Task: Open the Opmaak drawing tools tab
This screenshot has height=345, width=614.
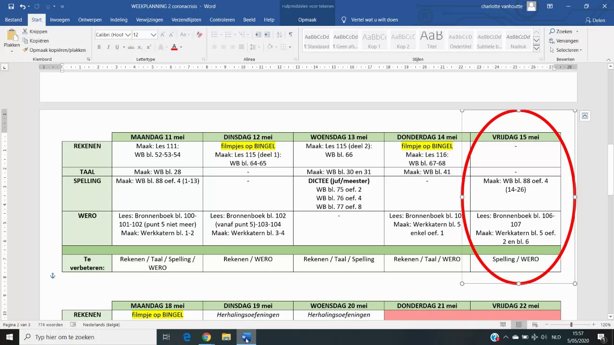Action: click(307, 20)
